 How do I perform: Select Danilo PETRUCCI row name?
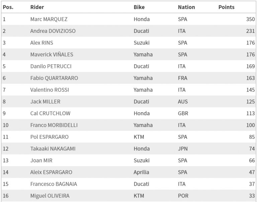(x=51, y=66)
